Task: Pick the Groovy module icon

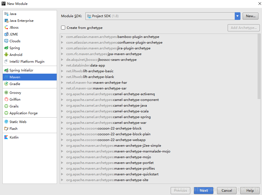Action: (6, 93)
